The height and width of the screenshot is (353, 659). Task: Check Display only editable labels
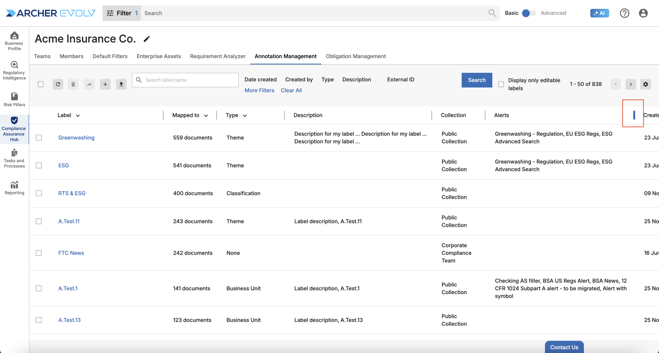(x=501, y=84)
